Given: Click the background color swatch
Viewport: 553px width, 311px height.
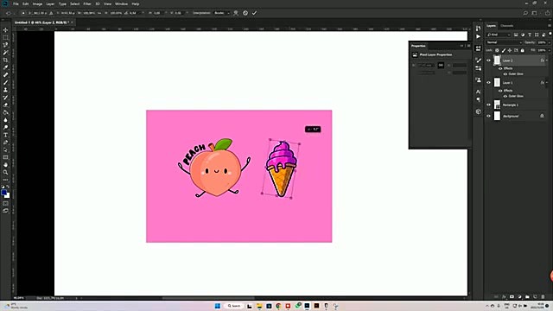Looking at the screenshot, I should (x=7, y=196).
